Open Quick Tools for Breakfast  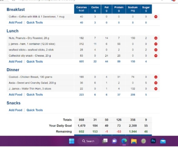click(x=35, y=22)
